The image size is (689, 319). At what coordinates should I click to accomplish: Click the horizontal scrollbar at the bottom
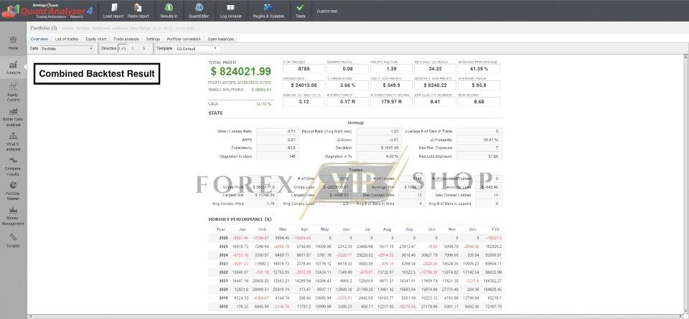pyautogui.click(x=355, y=316)
